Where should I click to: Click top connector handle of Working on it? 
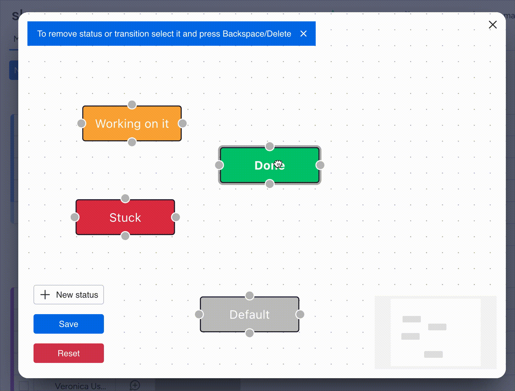point(132,105)
